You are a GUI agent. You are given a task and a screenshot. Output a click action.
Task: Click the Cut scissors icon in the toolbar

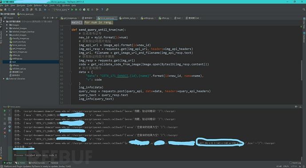(x=23, y=10)
